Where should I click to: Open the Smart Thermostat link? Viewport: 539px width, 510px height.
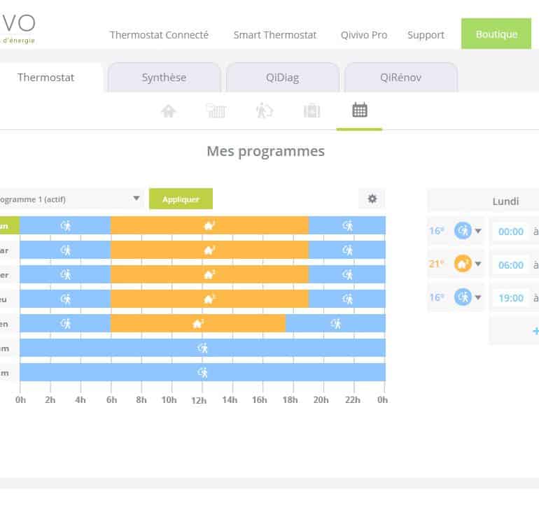[274, 35]
